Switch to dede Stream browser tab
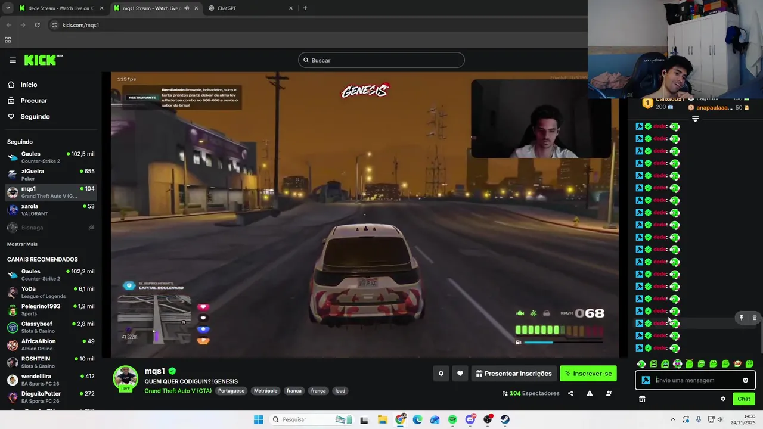Viewport: 763px width, 429px height. 60,8
